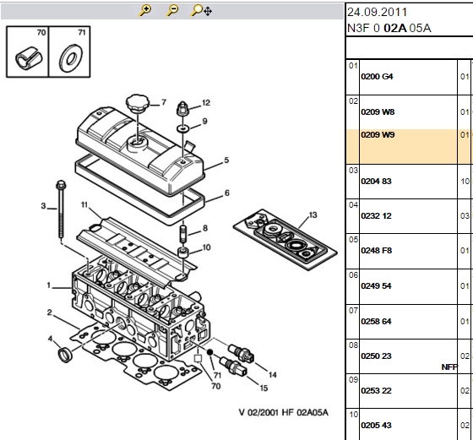Click the NFP note in row 08
The height and width of the screenshot is (440, 473).
[x=449, y=367]
